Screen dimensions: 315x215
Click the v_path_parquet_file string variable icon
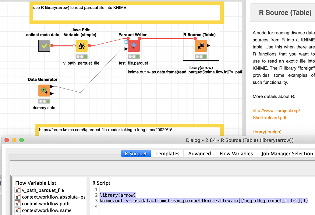point(17,190)
